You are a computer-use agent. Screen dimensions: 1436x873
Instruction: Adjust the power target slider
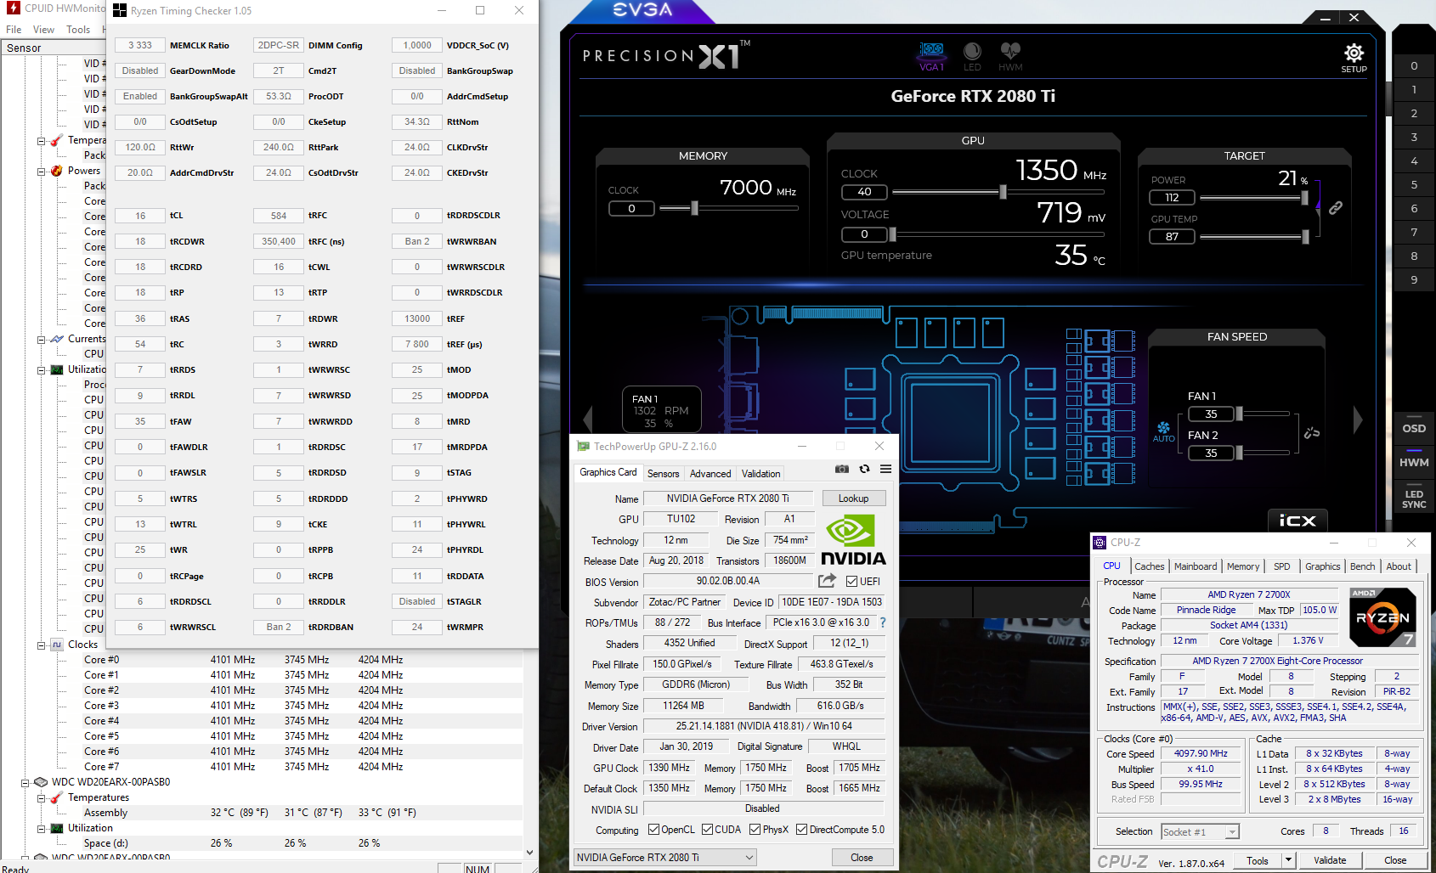point(1304,197)
